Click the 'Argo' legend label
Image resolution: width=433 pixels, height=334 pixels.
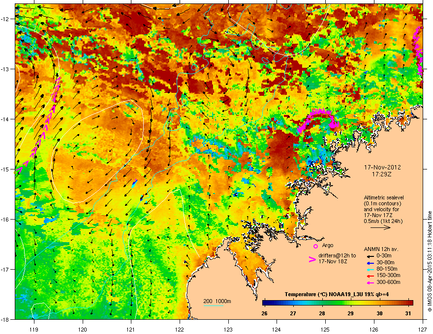coord(328,245)
